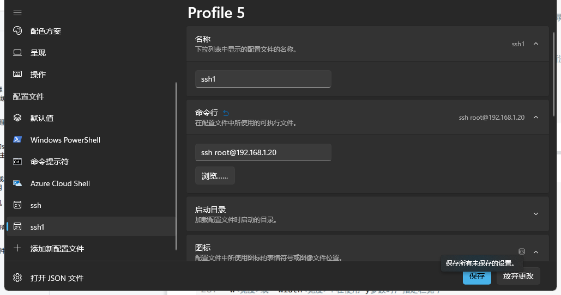The image size is (561, 295).
Task: Click the command line field with ssh root@192.168.1.20
Action: tap(263, 152)
